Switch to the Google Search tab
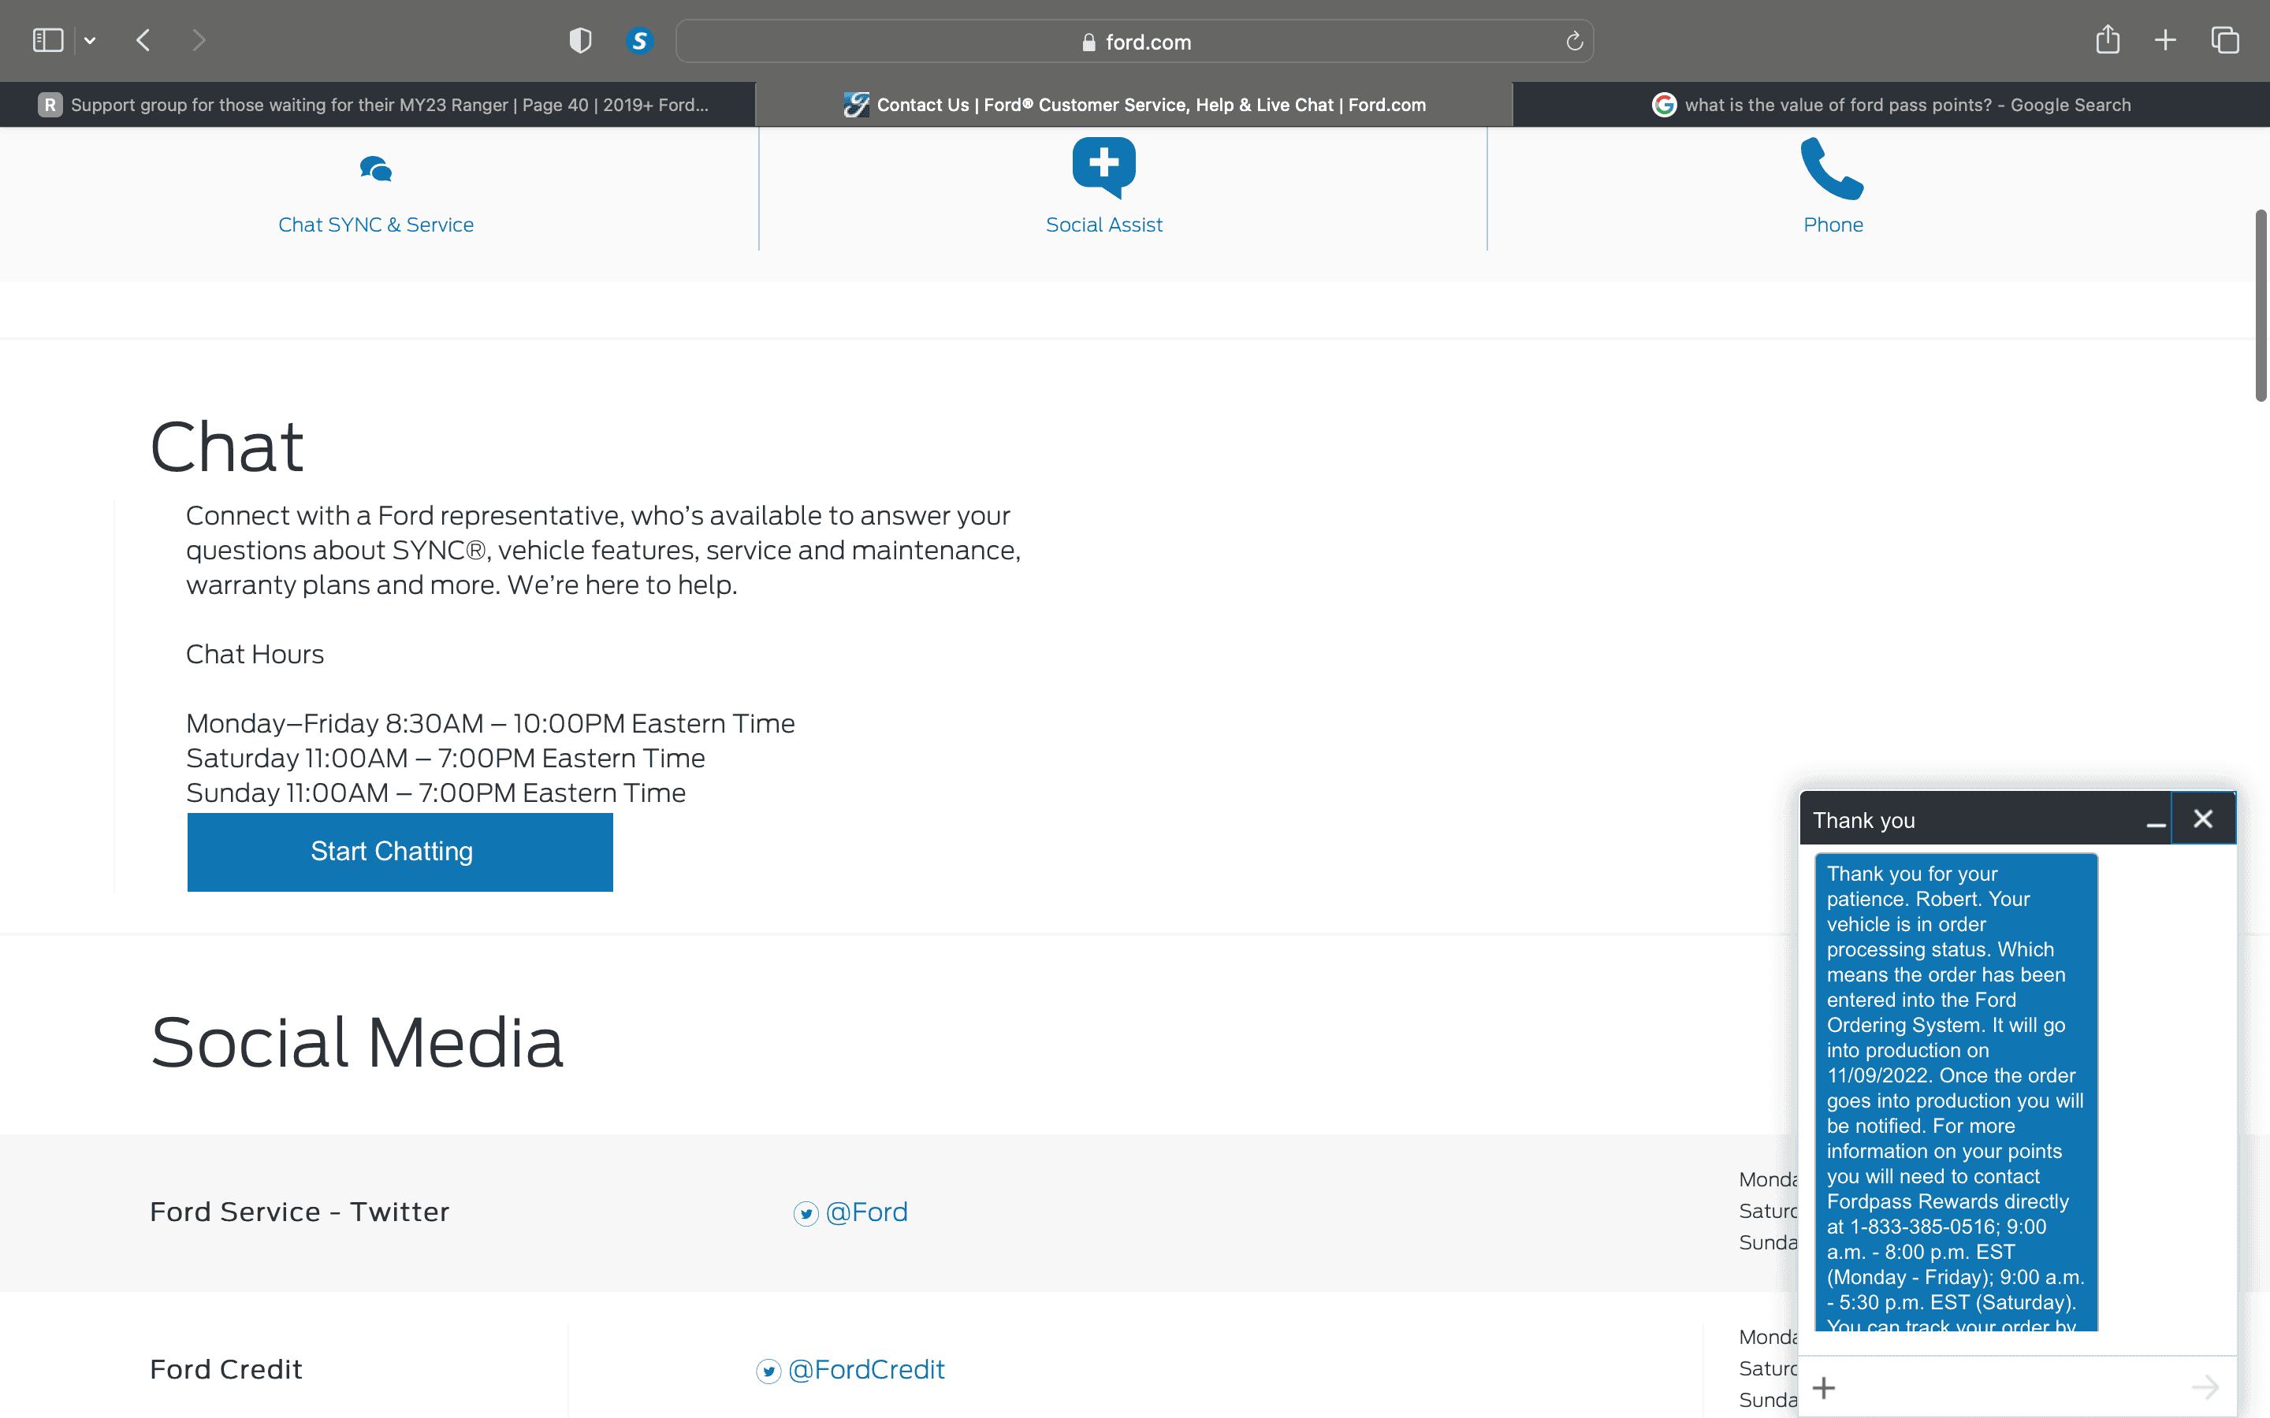2270x1418 pixels. [x=1891, y=105]
